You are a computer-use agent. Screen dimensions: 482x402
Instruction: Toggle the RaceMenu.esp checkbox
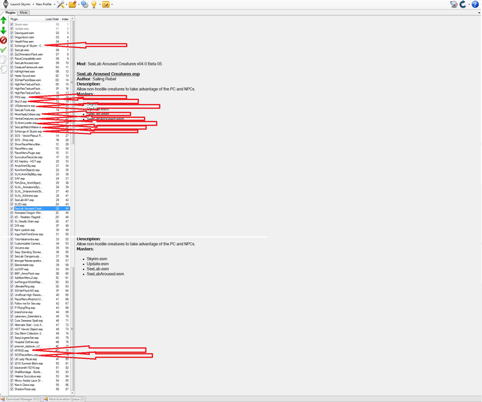[x=12, y=148]
